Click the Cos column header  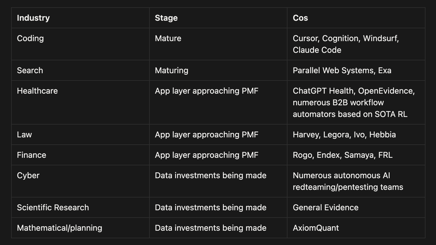[356, 18]
